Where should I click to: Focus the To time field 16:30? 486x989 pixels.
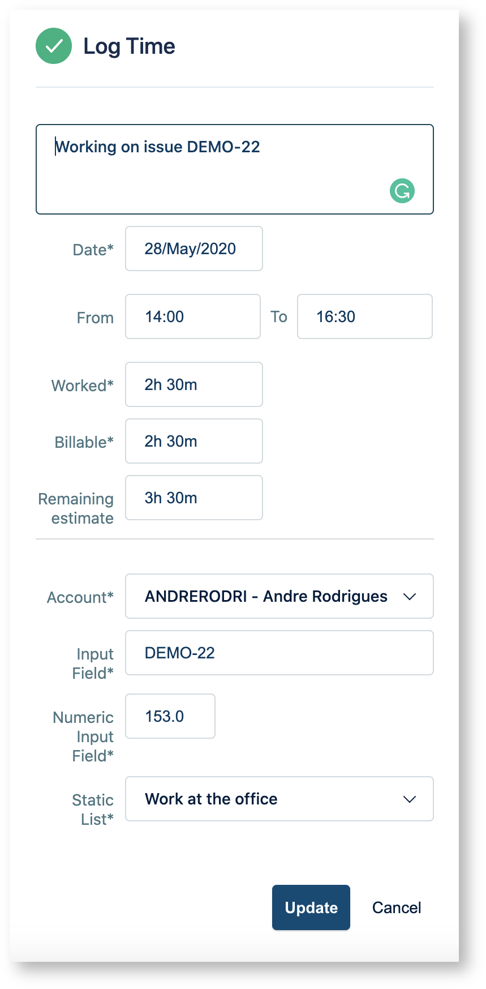(364, 317)
